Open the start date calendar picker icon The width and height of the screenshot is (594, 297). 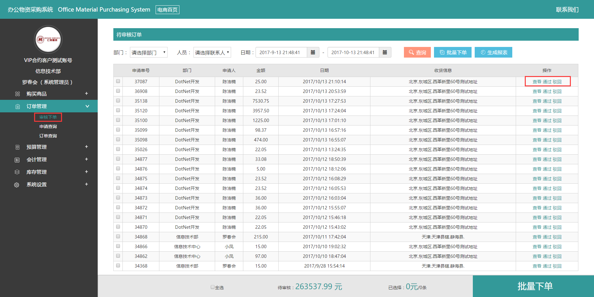(x=313, y=53)
